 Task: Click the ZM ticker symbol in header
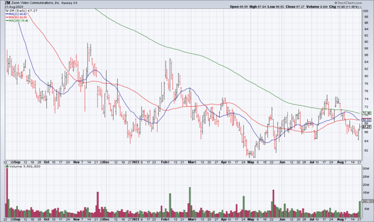pos(7,3)
